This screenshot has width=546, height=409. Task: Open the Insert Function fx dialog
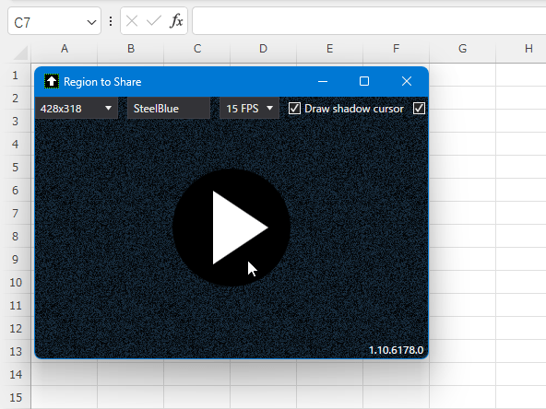coord(176,21)
